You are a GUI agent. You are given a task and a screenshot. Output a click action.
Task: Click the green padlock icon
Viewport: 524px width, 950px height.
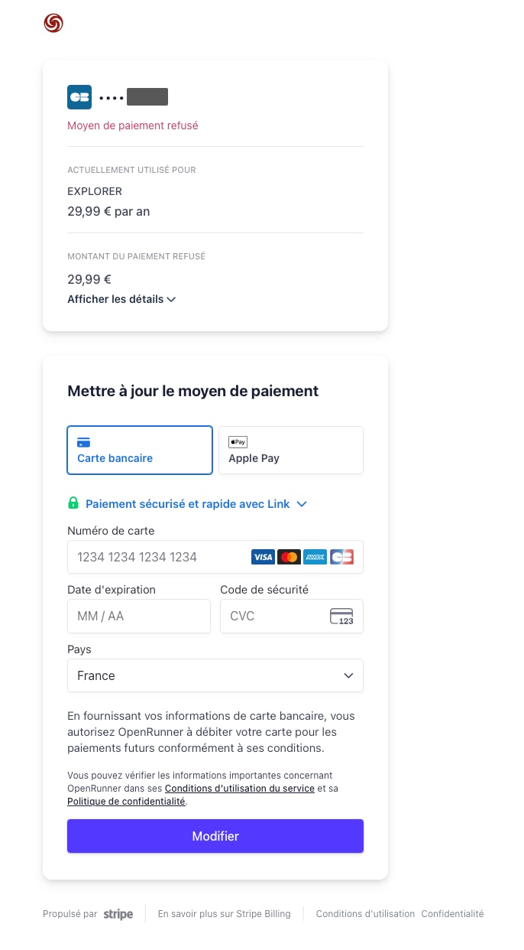[x=73, y=503]
